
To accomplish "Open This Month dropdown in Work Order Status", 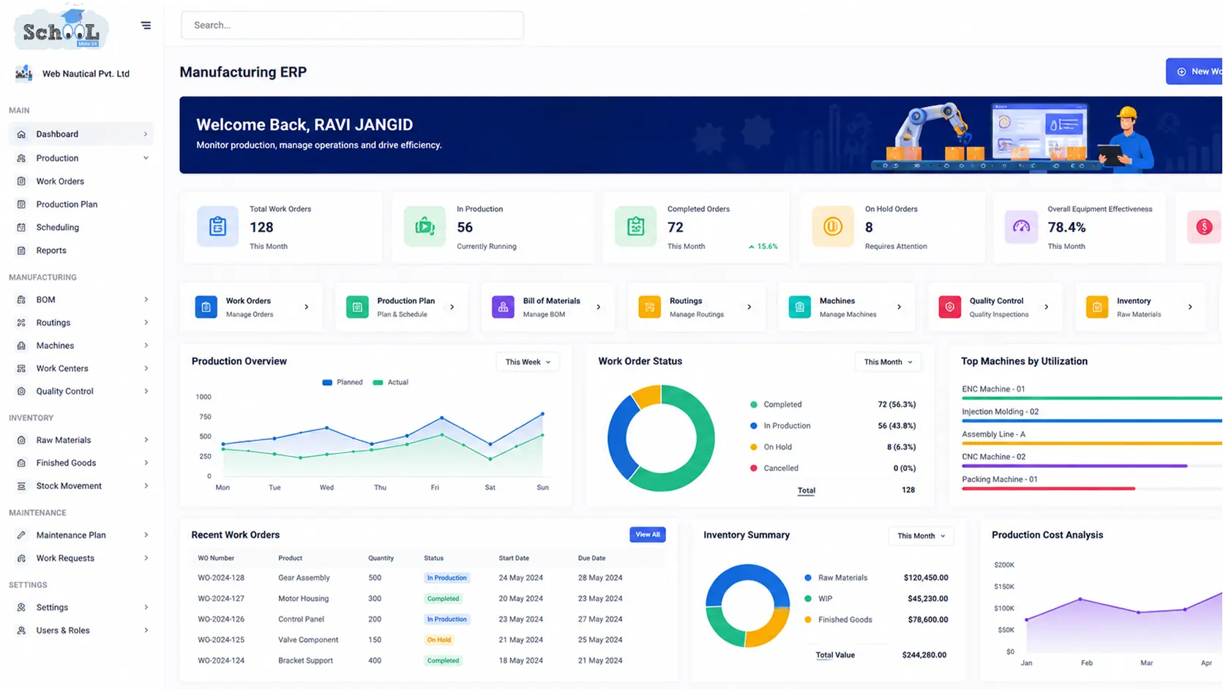I will tap(888, 362).
